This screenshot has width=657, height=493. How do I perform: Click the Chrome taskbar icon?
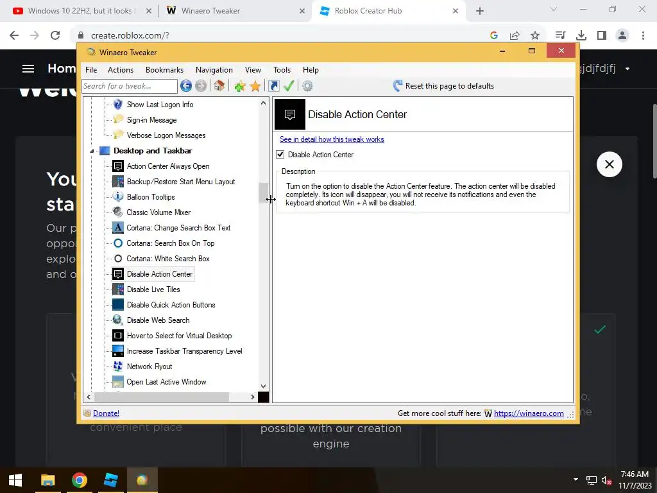79,480
